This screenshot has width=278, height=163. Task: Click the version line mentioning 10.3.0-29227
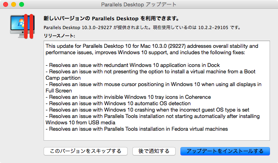[142, 27]
